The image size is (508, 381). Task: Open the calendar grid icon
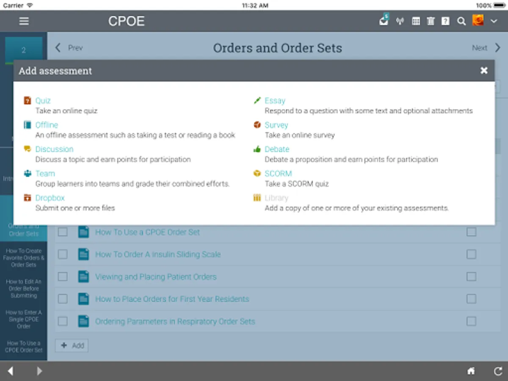416,21
